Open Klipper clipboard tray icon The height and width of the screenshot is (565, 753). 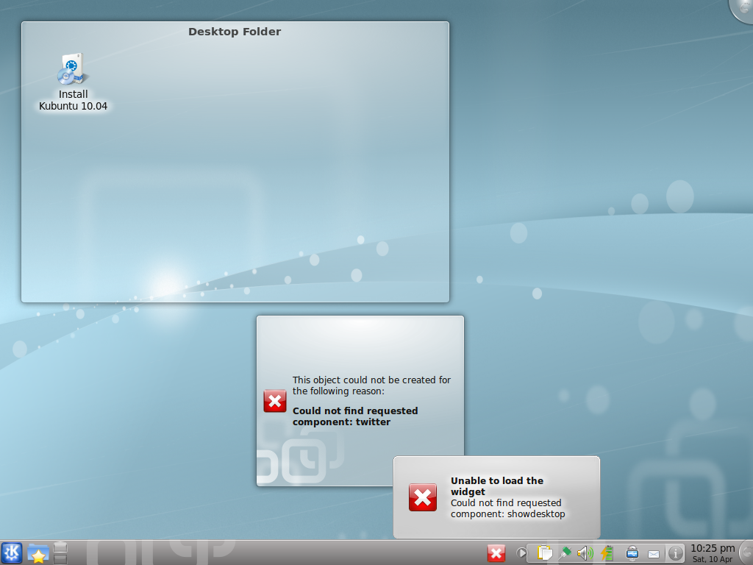545,553
